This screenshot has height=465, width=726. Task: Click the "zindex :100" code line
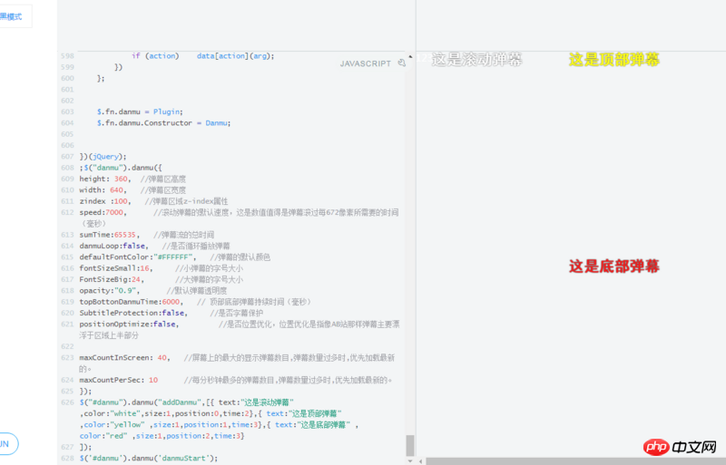tap(153, 201)
